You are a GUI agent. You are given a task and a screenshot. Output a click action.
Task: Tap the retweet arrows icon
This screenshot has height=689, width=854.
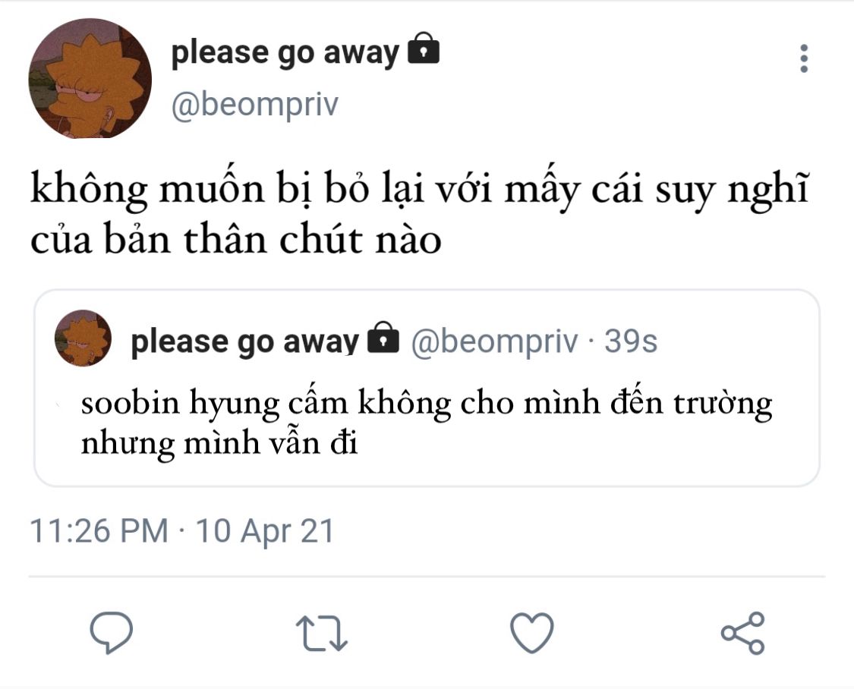[321, 634]
